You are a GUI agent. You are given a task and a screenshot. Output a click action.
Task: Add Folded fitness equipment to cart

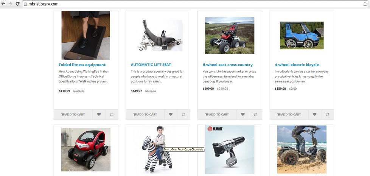pos(73,114)
